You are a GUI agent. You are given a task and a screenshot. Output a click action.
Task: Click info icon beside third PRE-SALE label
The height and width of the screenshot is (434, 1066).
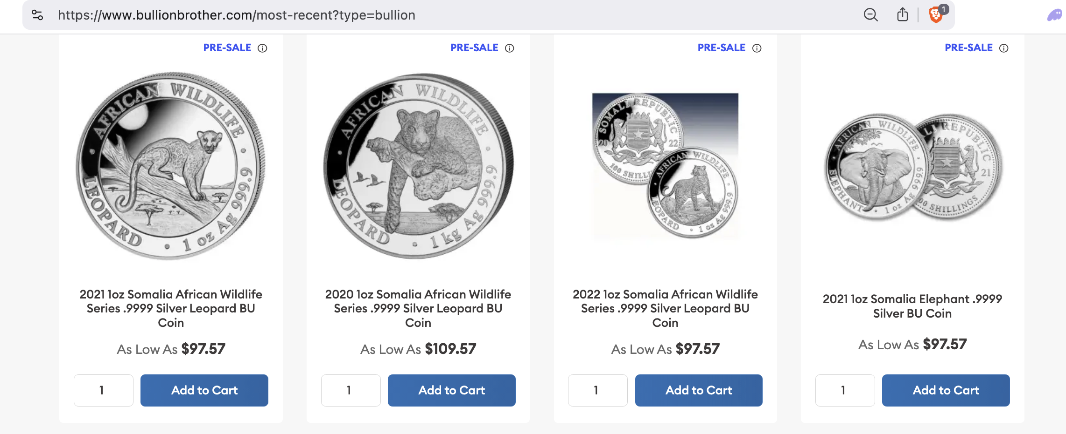[x=757, y=48]
